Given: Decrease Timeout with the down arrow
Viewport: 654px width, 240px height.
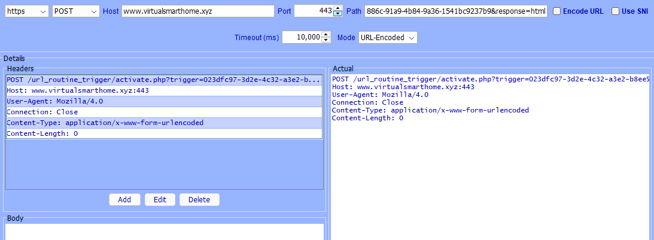Looking at the screenshot, I should 326,40.
